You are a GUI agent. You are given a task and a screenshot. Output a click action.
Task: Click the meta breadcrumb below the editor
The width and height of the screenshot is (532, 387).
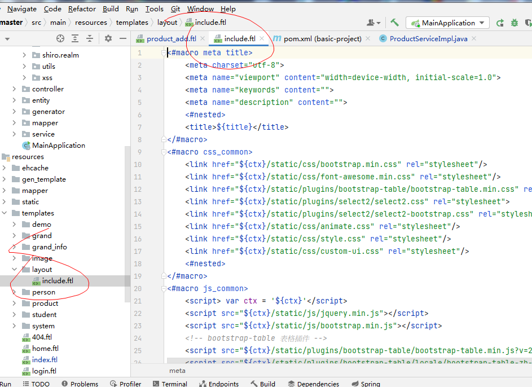178,371
